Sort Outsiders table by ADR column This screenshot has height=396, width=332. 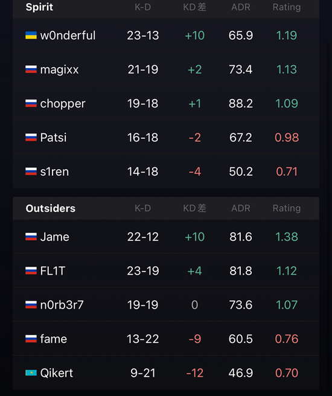point(241,208)
